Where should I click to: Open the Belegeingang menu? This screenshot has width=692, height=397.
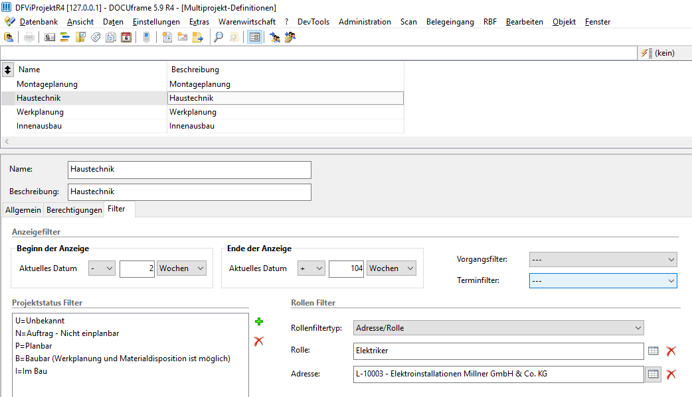[450, 22]
